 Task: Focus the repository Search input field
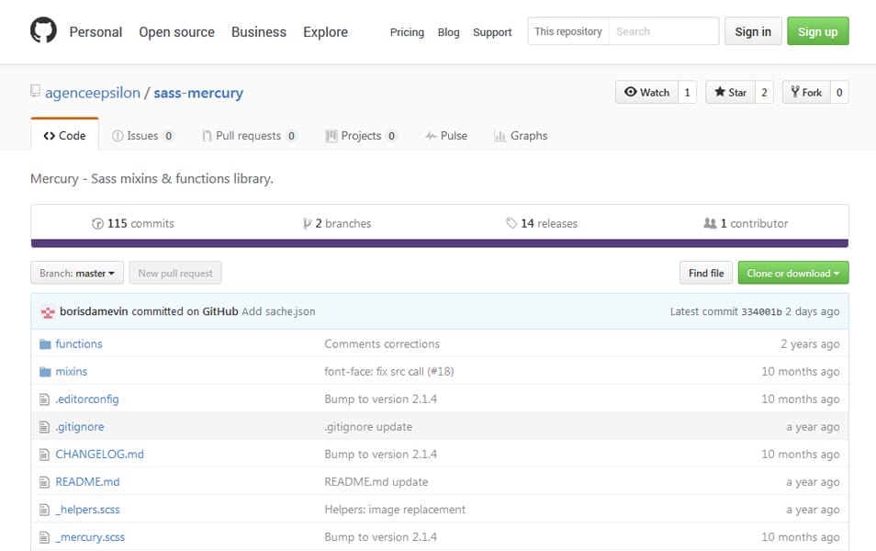point(664,31)
